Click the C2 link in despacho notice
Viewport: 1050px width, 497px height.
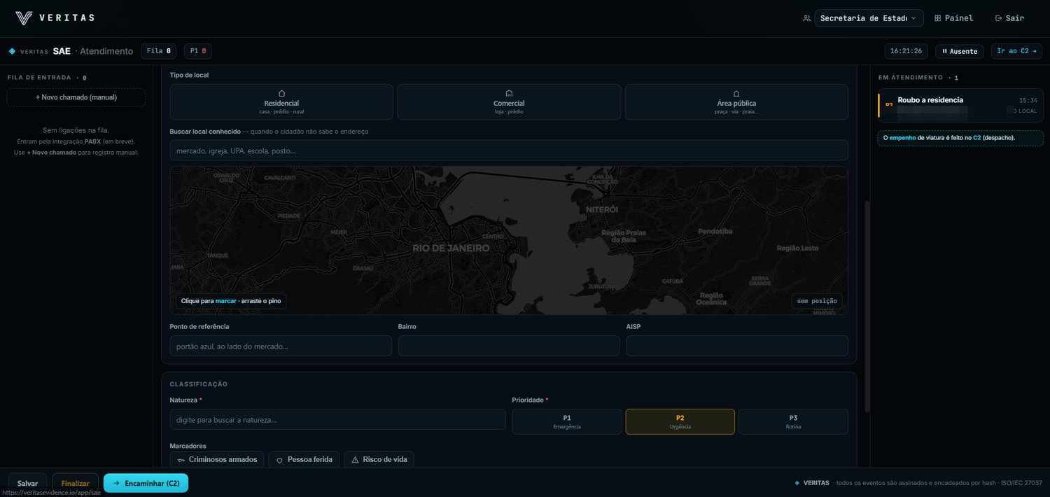(977, 138)
